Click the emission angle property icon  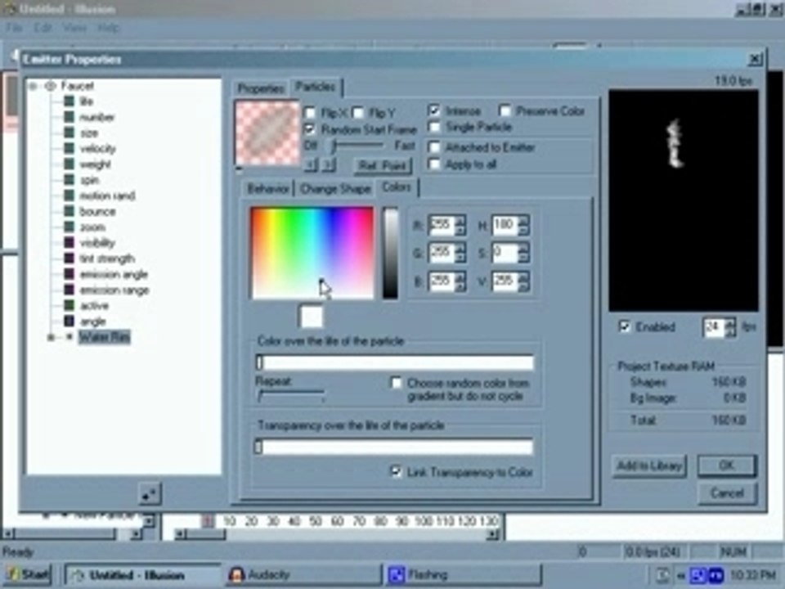(69, 275)
